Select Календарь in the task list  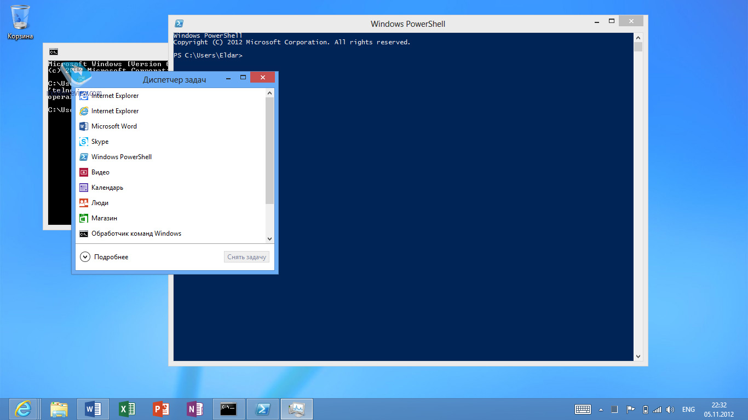(107, 188)
